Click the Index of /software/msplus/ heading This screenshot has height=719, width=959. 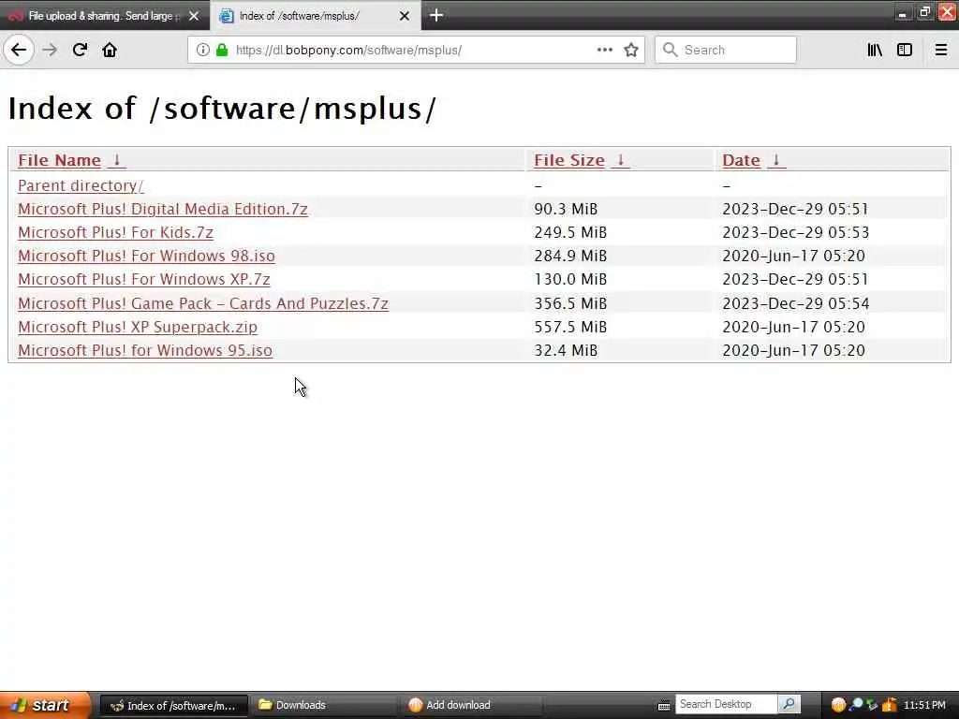[x=222, y=109]
